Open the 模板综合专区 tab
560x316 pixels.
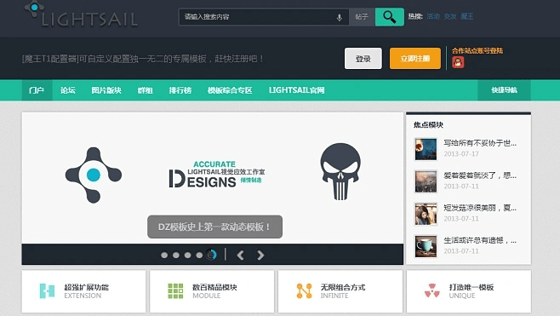[x=230, y=90]
